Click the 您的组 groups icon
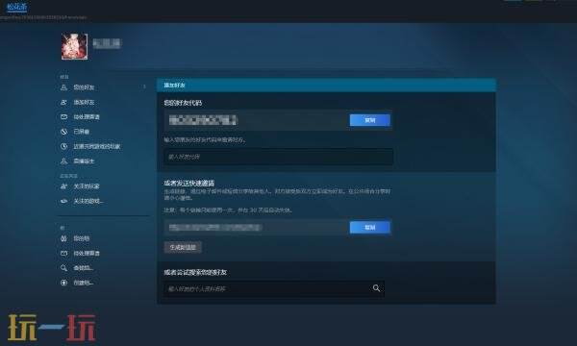The height and width of the screenshot is (346, 577). click(63, 238)
